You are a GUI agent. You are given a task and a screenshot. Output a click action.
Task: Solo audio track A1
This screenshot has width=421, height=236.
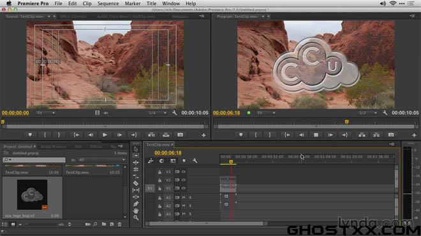[x=190, y=198]
